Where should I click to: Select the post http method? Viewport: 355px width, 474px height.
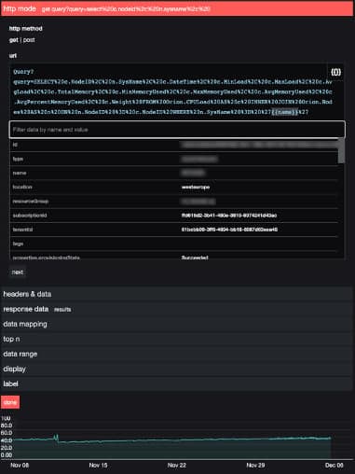coord(29,40)
